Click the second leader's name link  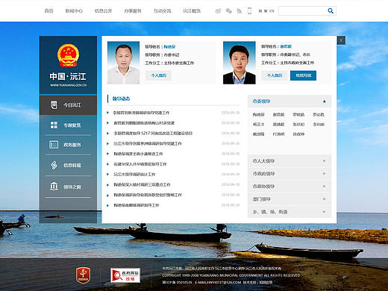286,46
